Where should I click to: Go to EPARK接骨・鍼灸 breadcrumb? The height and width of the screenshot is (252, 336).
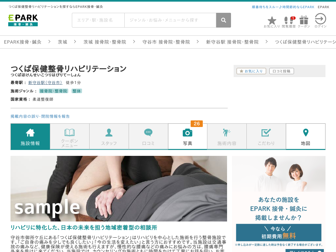click(x=23, y=42)
